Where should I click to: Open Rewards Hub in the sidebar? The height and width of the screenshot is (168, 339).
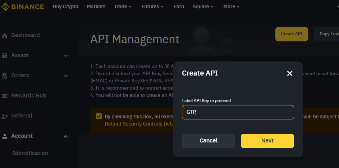pos(28,96)
